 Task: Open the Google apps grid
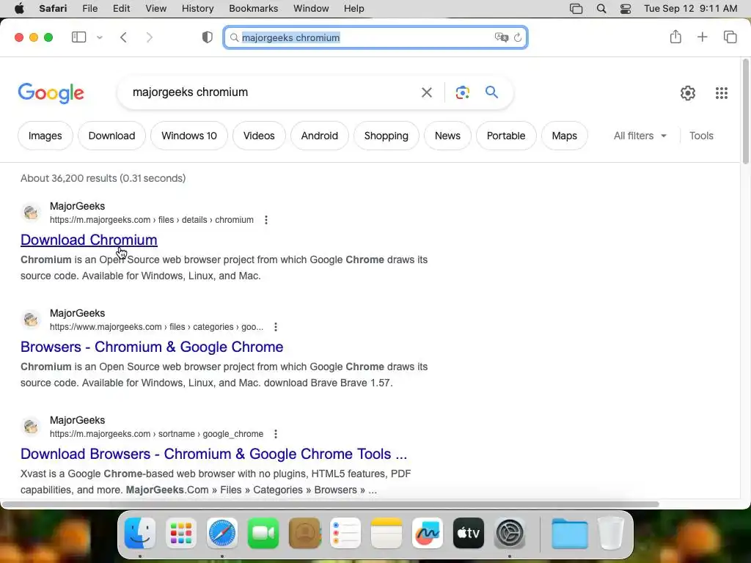click(x=722, y=93)
